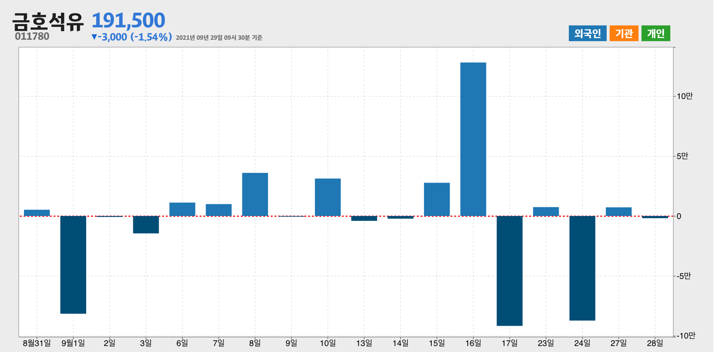Click the 16일 x-axis label
This screenshot has width=719, height=352.
coord(473,343)
